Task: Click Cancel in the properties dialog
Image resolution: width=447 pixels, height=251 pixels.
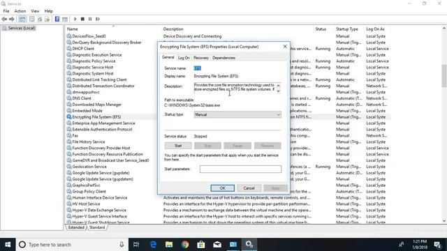Action: (249, 188)
